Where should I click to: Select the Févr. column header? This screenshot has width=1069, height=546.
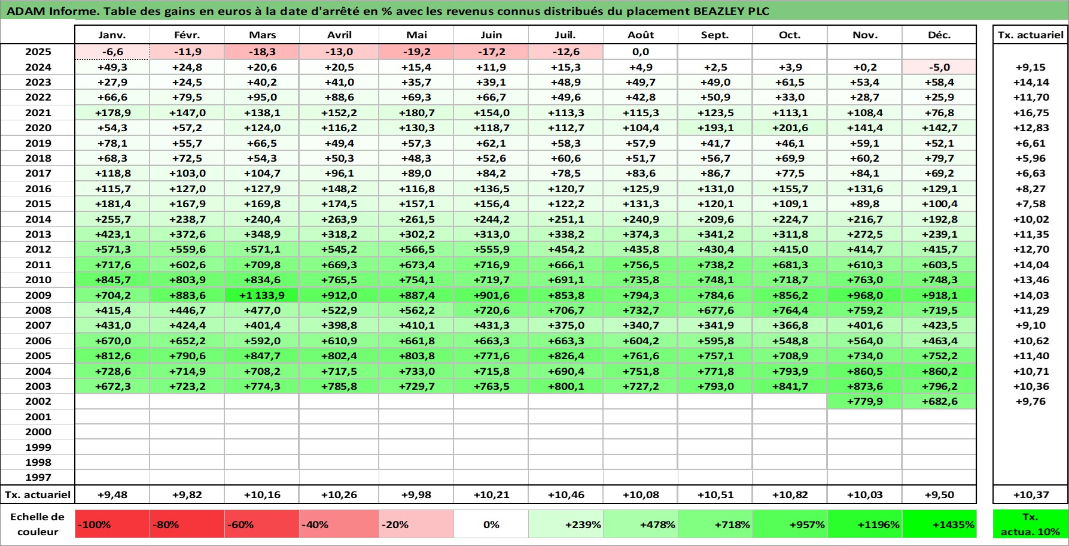pos(187,35)
